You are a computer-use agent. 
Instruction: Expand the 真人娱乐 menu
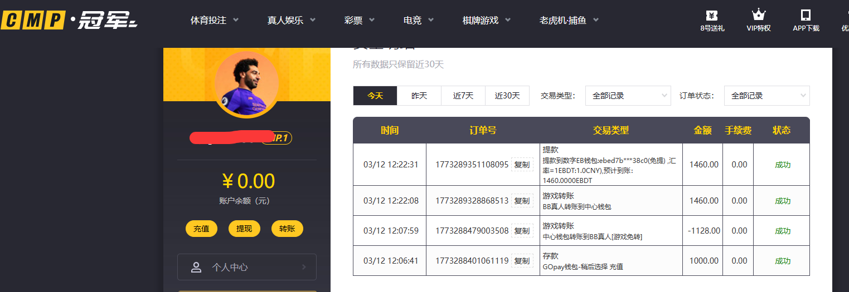(x=292, y=21)
